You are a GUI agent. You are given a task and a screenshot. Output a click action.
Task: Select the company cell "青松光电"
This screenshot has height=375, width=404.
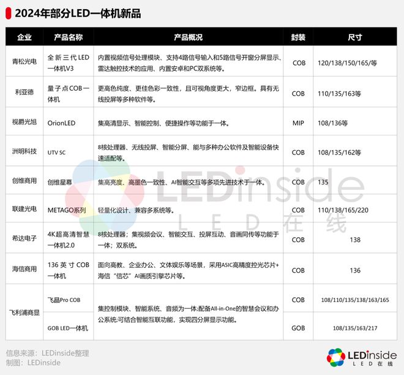point(24,61)
